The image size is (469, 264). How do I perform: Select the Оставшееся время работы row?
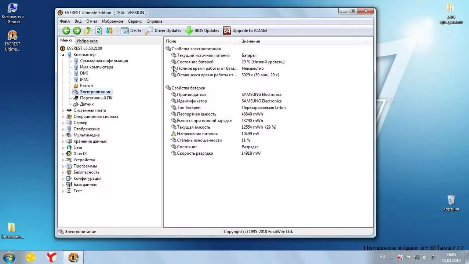(268, 75)
